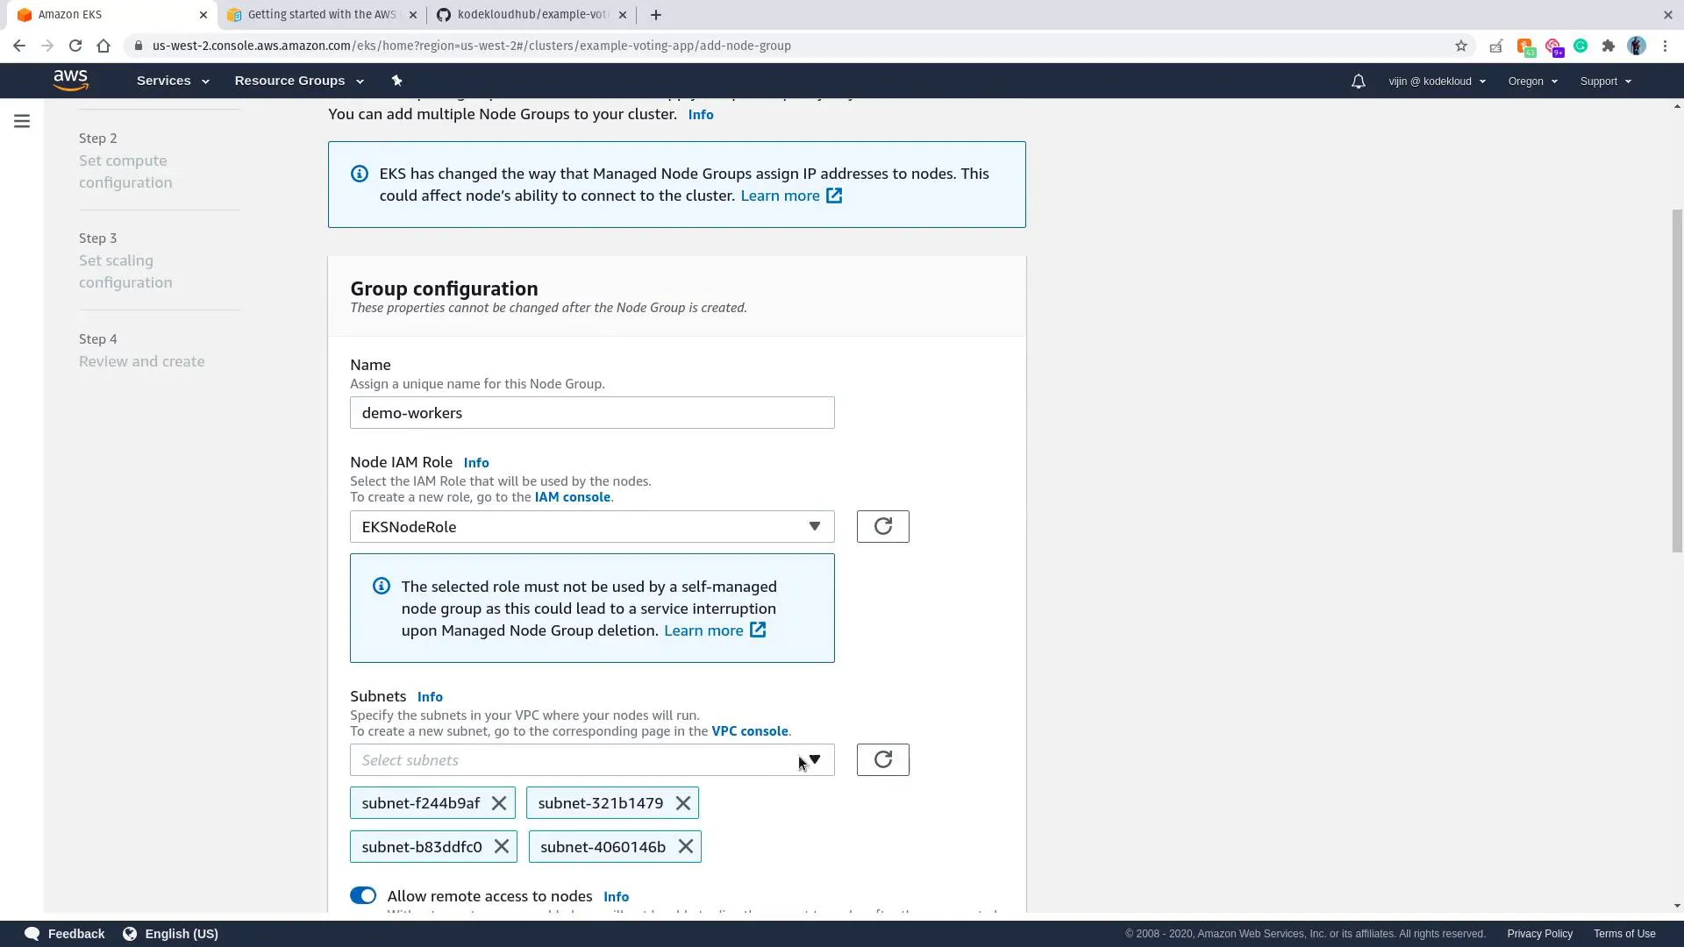Click the pin shortcuts icon in navbar
The width and height of the screenshot is (1684, 947).
(396, 81)
